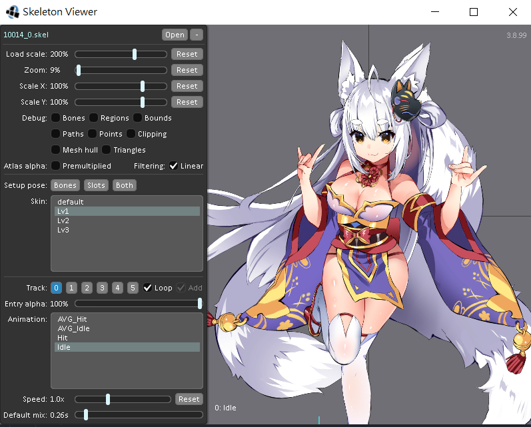The height and width of the screenshot is (427, 531).
Task: Click the Scale Y slider handle
Action: 143,102
